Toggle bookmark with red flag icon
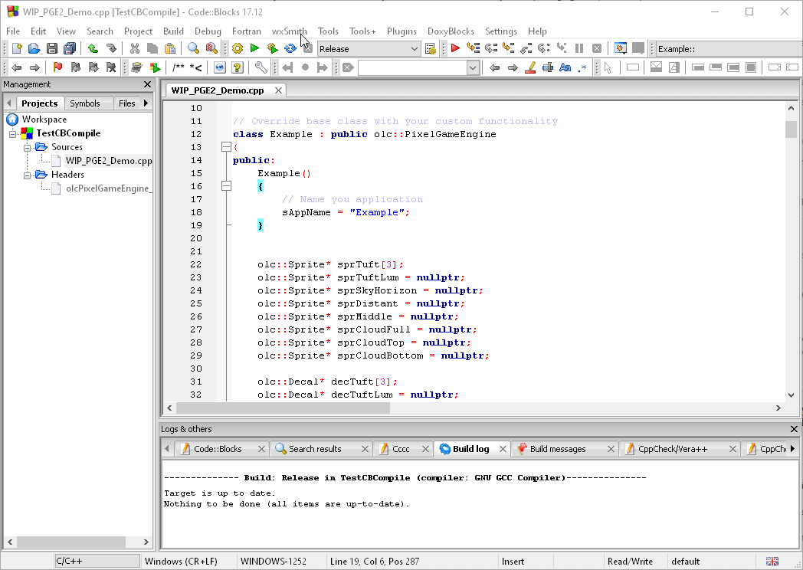803x570 pixels. pyautogui.click(x=57, y=67)
